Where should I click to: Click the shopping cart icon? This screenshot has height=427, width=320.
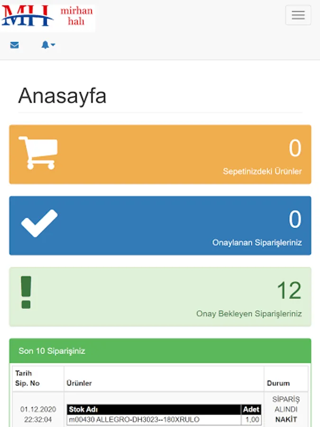coord(38,152)
